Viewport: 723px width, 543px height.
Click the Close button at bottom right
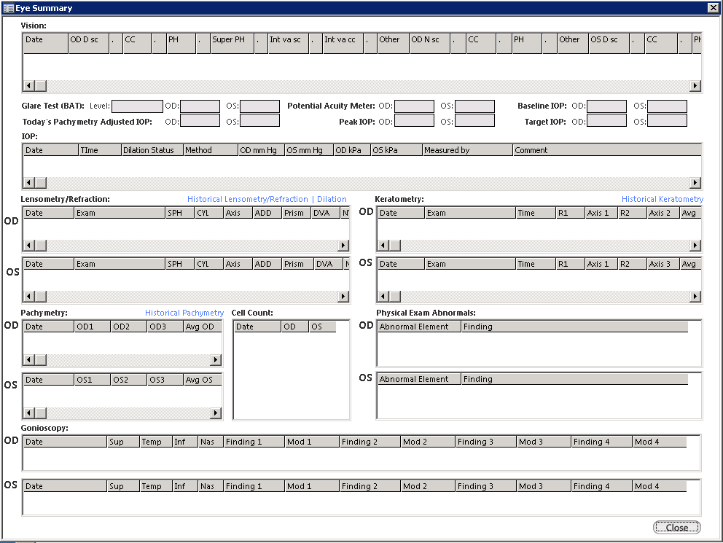[x=677, y=527]
